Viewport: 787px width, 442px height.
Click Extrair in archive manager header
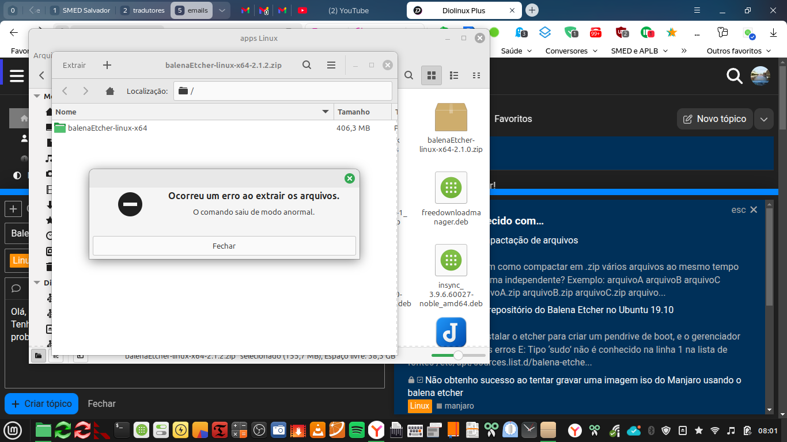point(74,65)
